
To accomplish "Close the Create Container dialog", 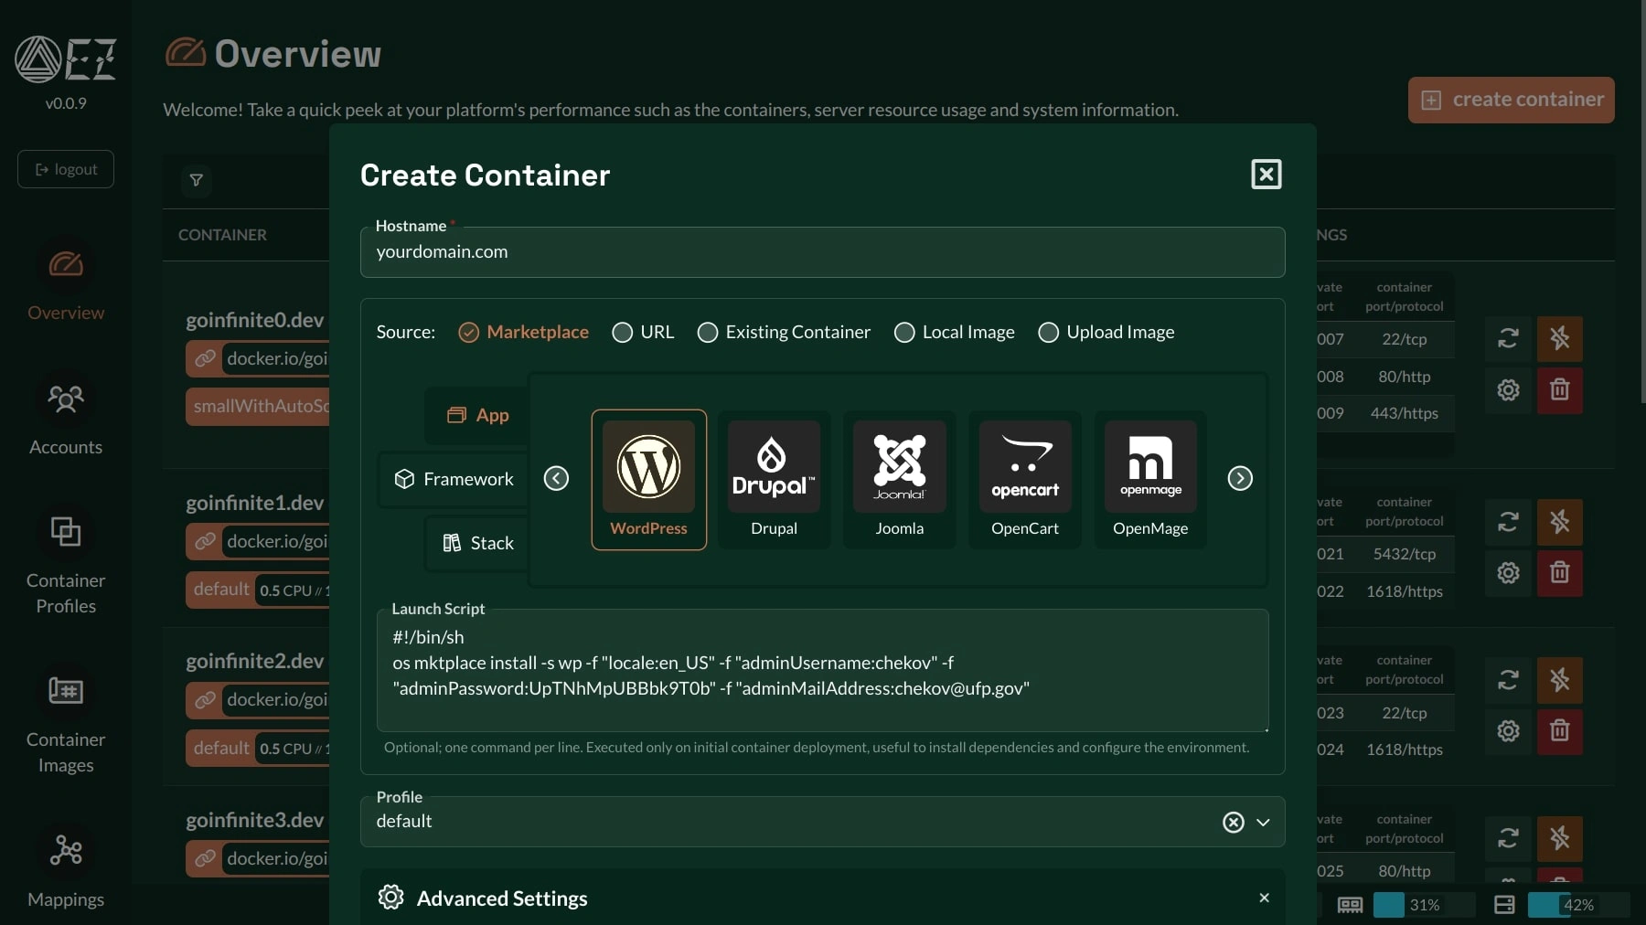I will coord(1266,175).
